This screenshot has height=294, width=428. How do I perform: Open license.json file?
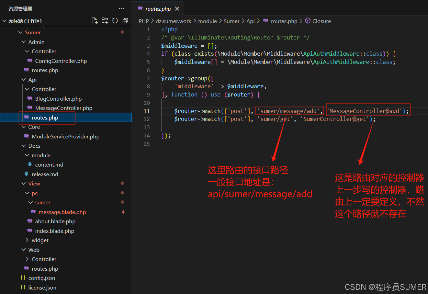[42, 287]
